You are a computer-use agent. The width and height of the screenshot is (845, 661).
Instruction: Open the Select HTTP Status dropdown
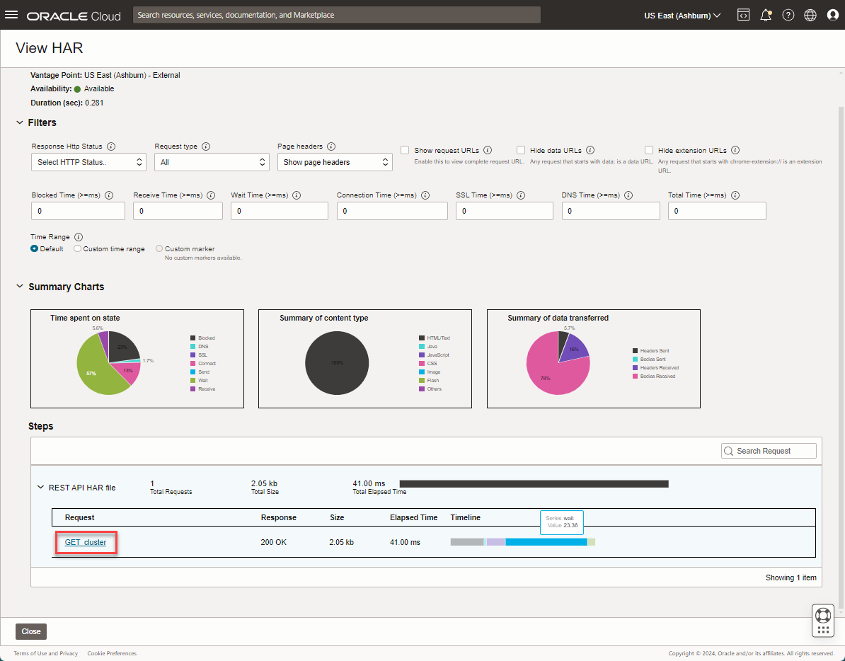[x=88, y=162]
